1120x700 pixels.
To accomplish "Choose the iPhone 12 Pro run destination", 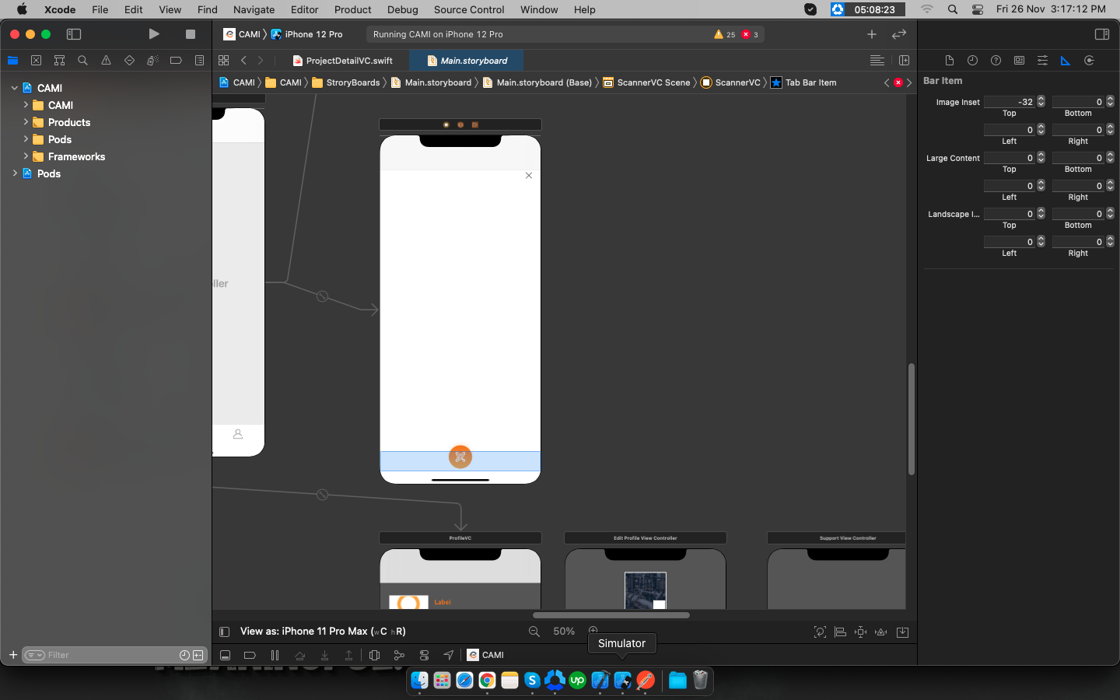I will point(306,34).
